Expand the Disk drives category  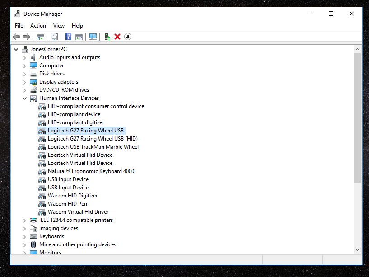pyautogui.click(x=24, y=74)
